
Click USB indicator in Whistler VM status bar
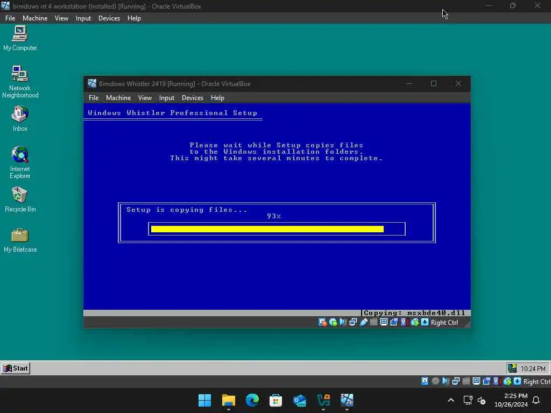click(364, 322)
